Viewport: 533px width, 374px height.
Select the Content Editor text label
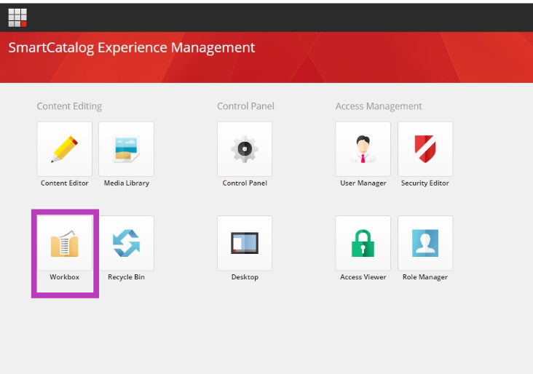pos(65,183)
